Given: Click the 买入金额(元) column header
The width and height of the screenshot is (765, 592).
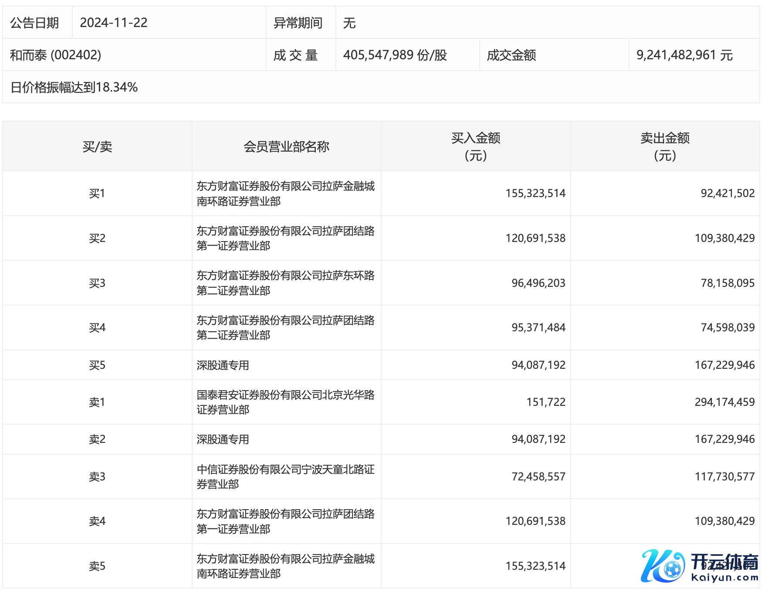Looking at the screenshot, I should pos(475,146).
